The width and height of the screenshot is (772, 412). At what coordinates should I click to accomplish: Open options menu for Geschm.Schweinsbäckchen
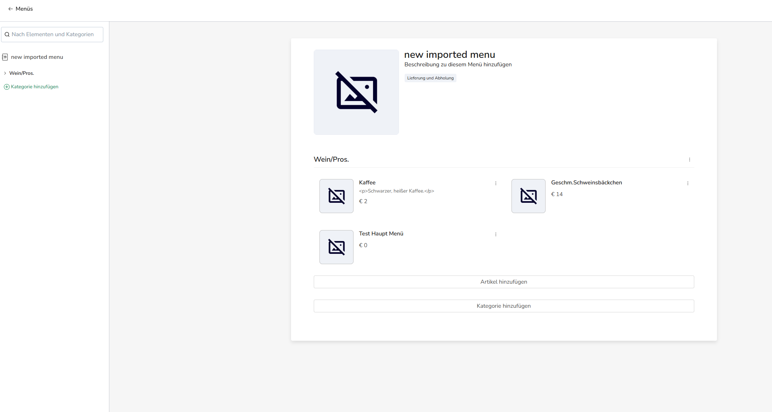click(x=688, y=183)
